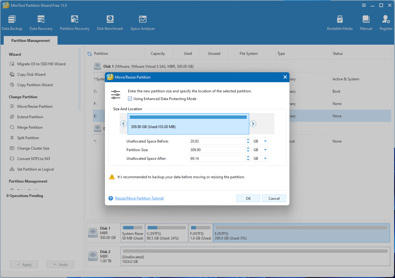Click right arrow next to partition bar
This screenshot has height=278, width=395.
click(253, 124)
